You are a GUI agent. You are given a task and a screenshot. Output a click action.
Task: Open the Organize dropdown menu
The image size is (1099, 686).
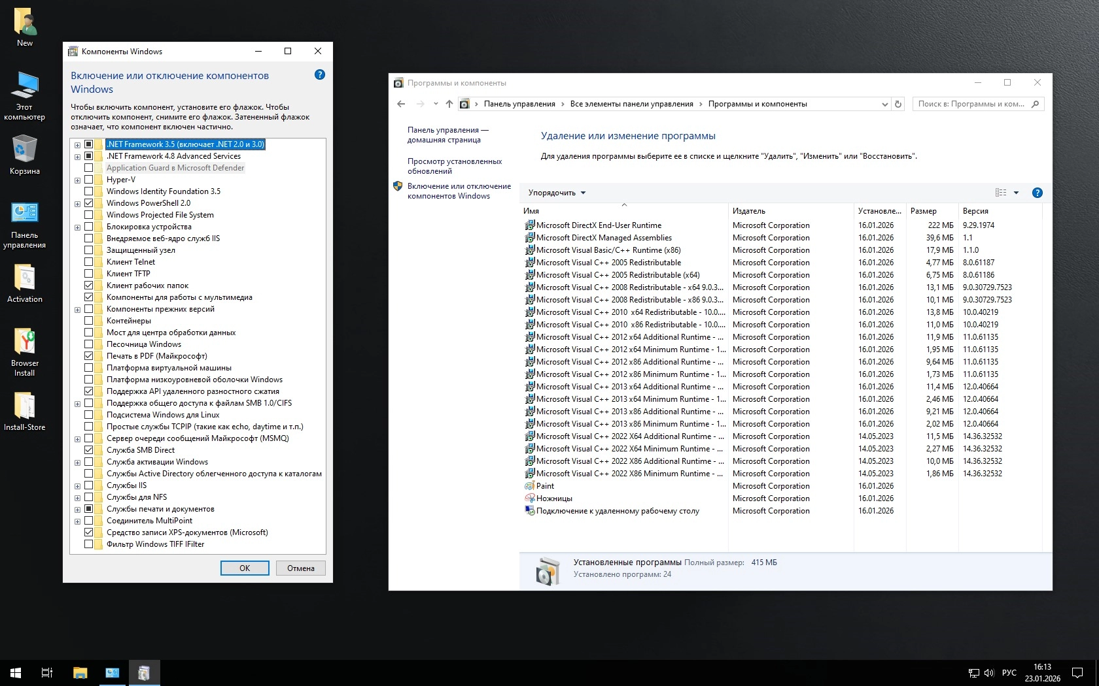coord(557,193)
